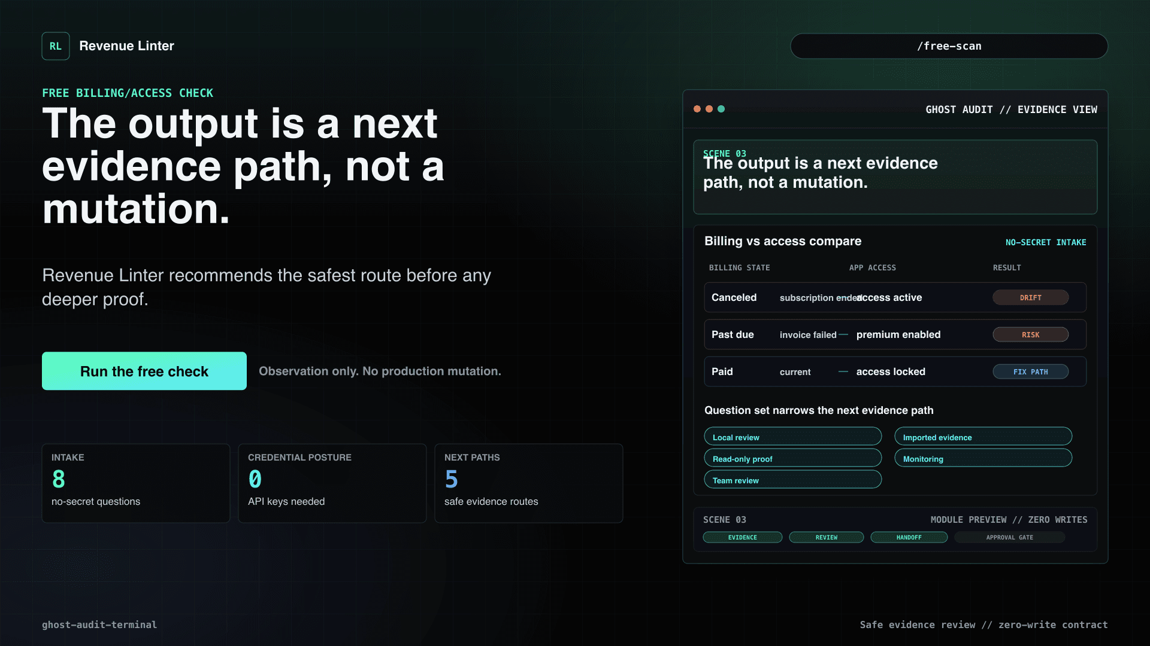Click the orange window dot
The height and width of the screenshot is (646, 1150).
pyautogui.click(x=709, y=109)
